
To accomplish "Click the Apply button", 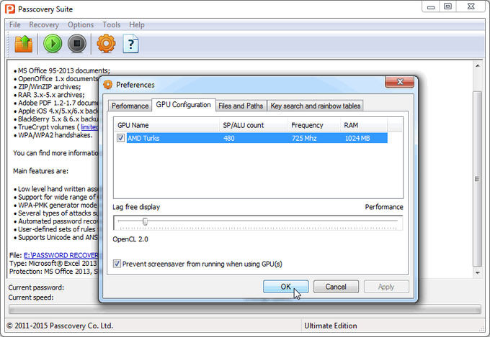I will [x=386, y=287].
